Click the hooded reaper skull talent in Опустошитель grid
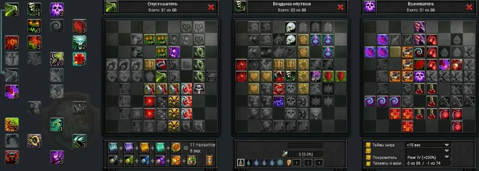Image resolution: width=479 pixels, height=171 pixels. 199,89
